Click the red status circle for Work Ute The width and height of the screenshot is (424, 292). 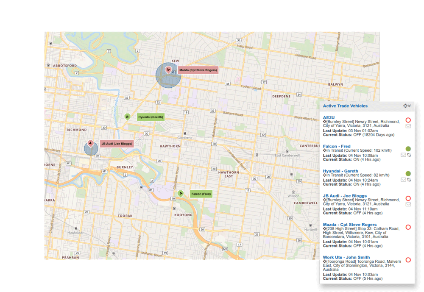coord(408,260)
